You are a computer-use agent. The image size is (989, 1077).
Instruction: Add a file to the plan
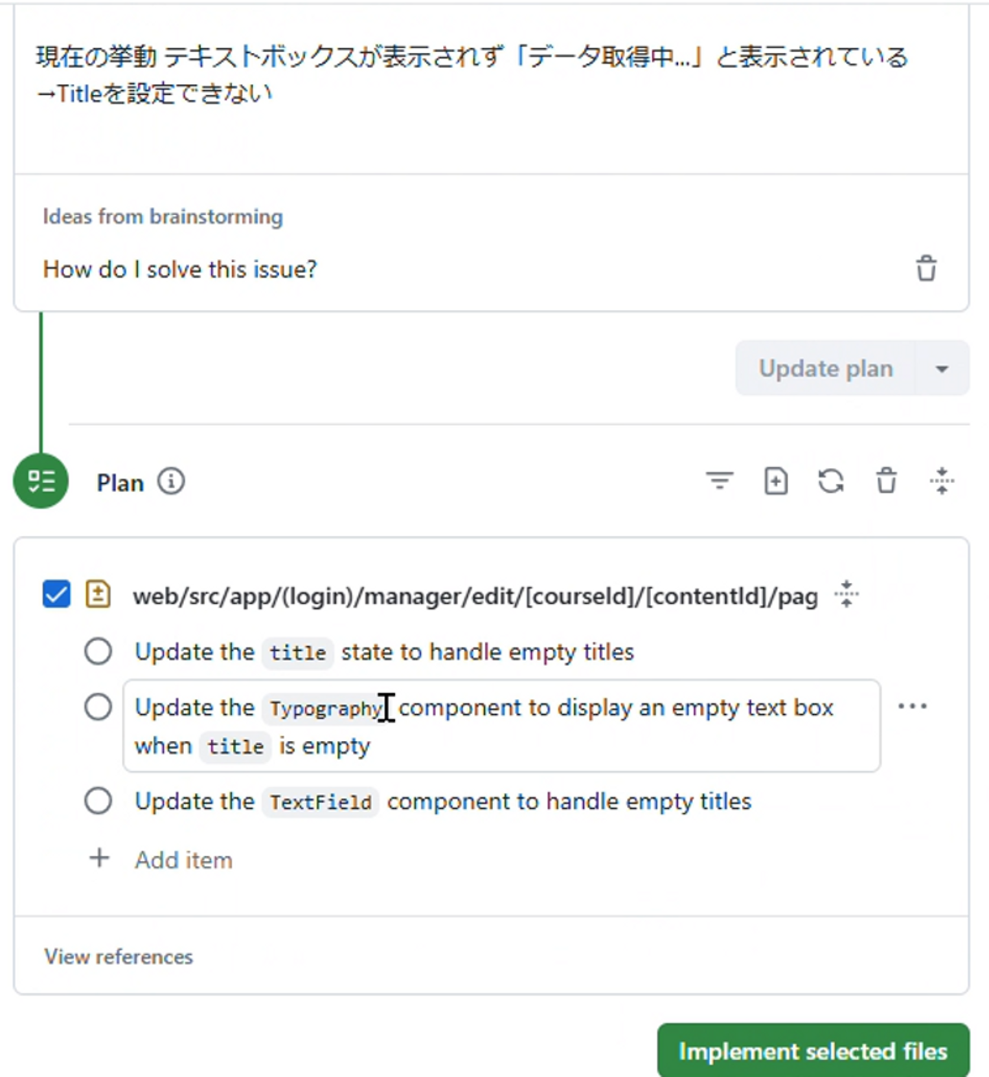(775, 481)
